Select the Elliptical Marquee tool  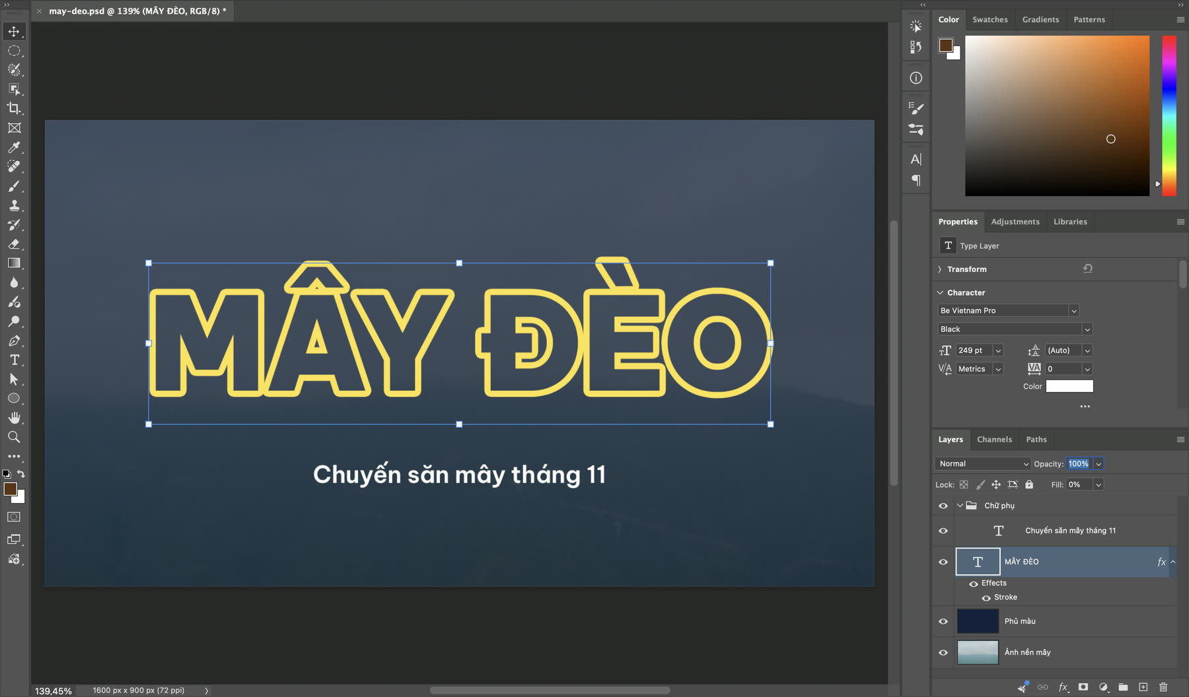coord(14,51)
